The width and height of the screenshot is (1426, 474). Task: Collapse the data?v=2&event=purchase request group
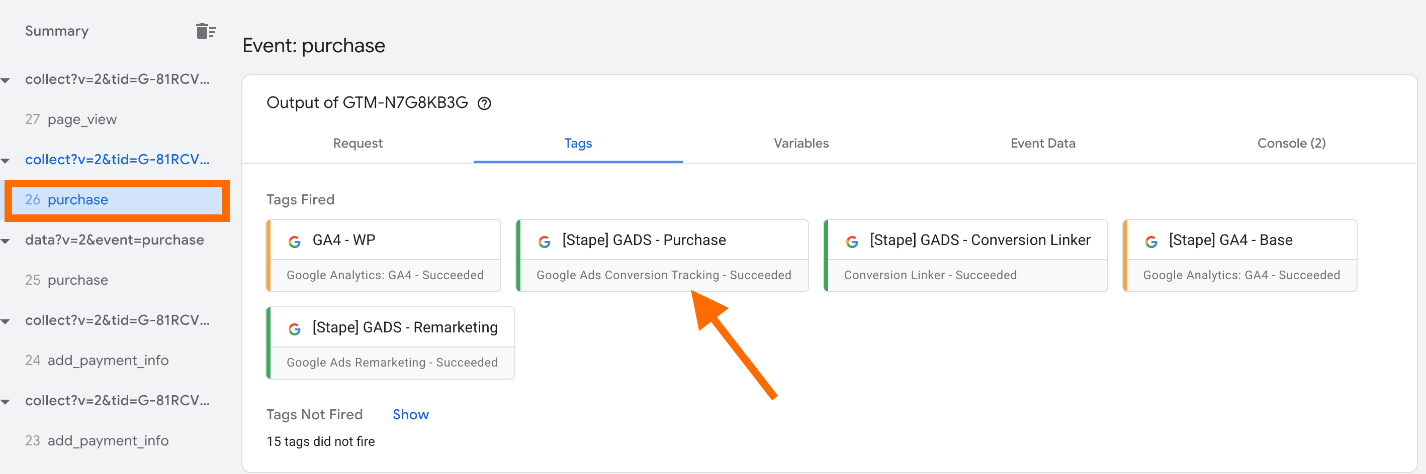click(x=6, y=241)
